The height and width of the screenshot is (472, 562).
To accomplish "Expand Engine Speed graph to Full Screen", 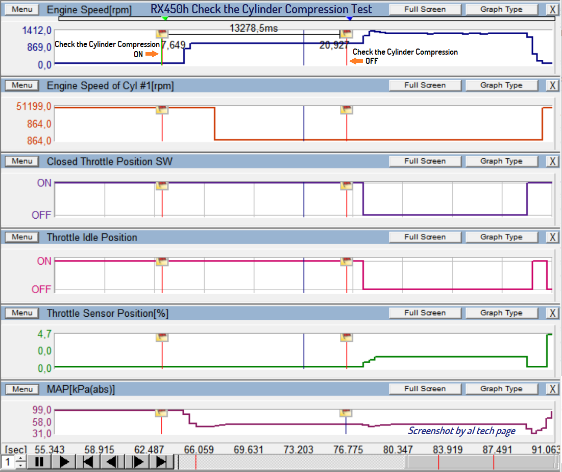I will point(425,9).
